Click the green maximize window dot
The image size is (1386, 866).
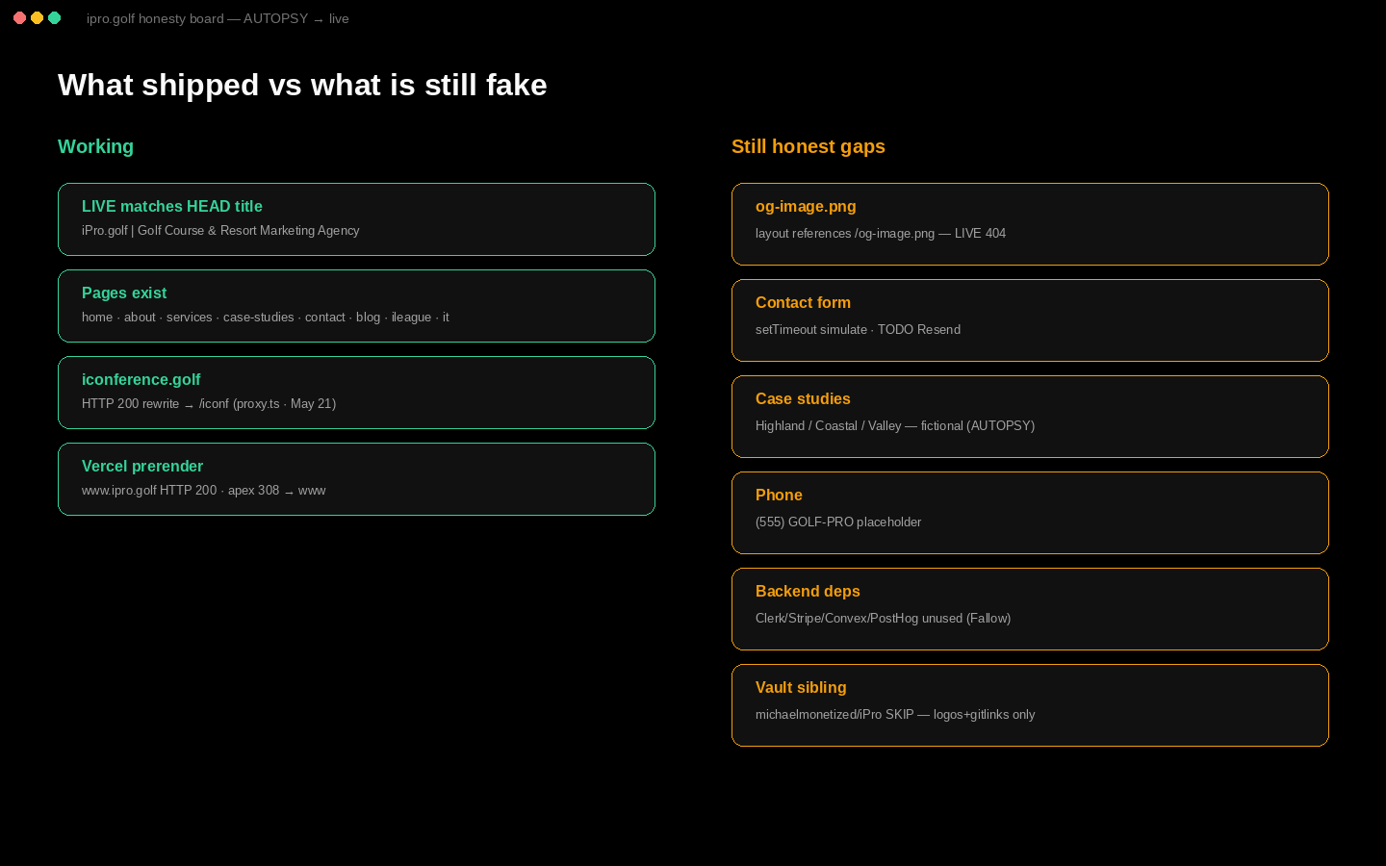54,18
